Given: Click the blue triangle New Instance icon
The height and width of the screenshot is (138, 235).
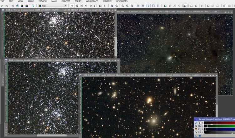Looking at the screenshot, I should tap(196, 136).
